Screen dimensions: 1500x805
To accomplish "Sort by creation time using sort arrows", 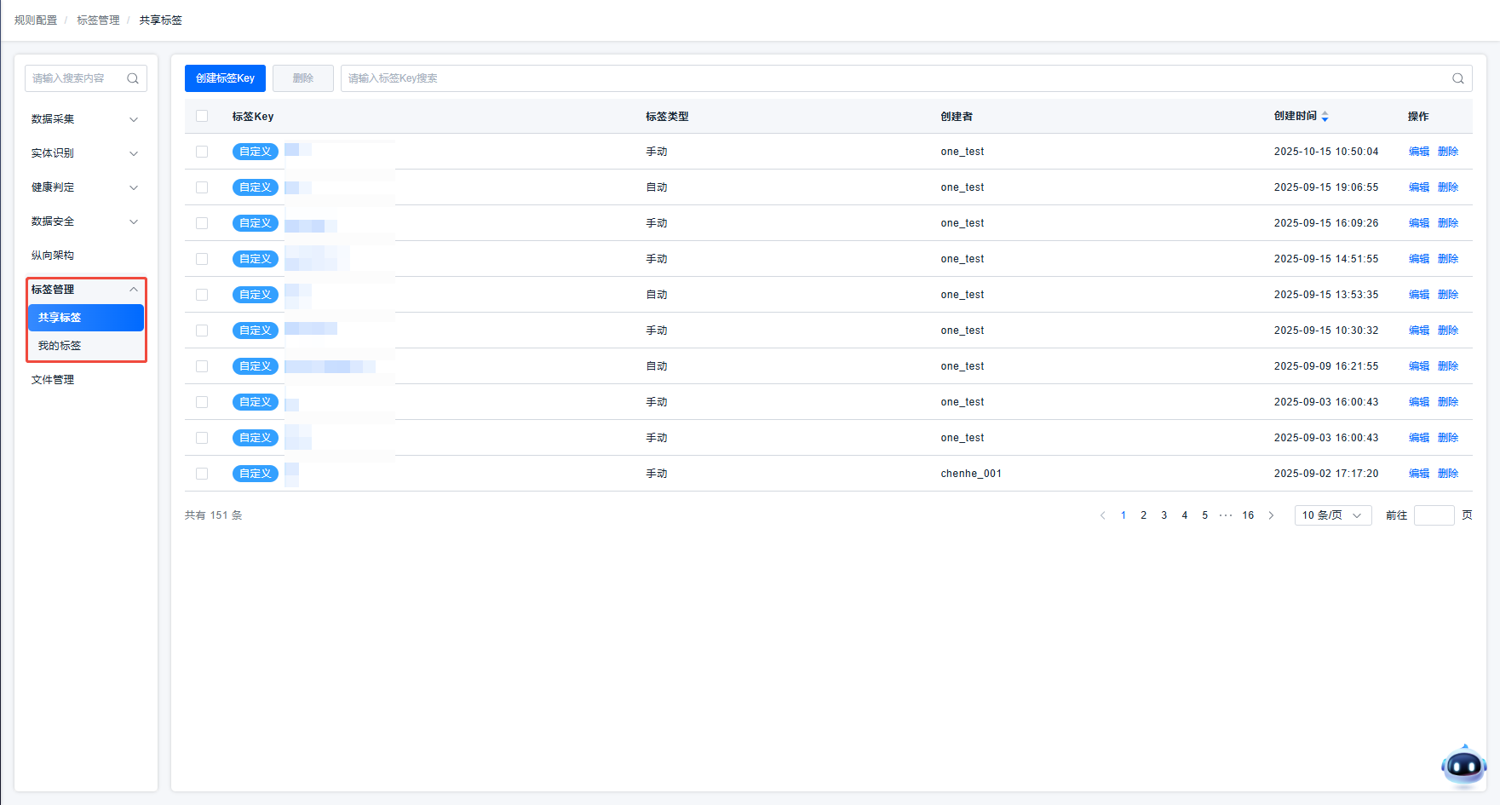I will click(x=1325, y=117).
